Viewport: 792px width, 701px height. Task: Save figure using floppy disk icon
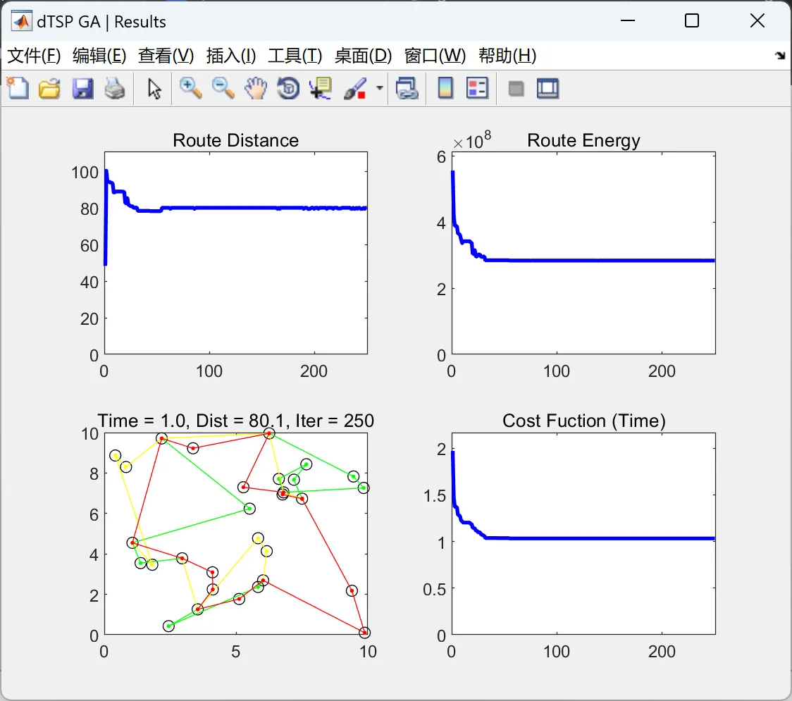[x=83, y=89]
